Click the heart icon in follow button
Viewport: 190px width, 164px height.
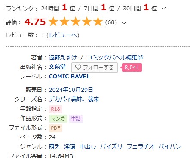pos(78,67)
